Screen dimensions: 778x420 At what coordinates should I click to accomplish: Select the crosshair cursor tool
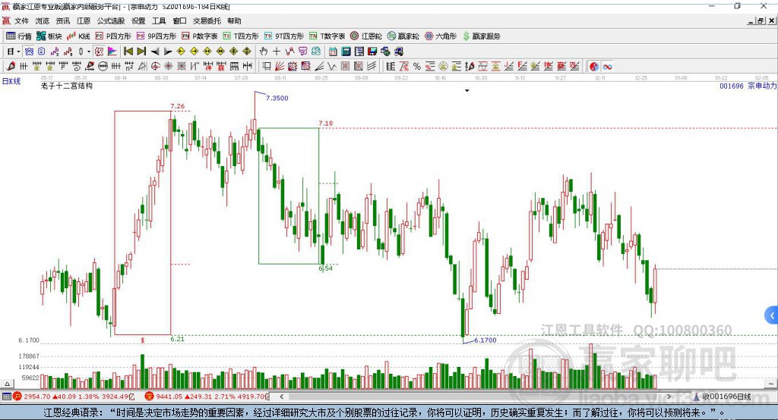point(277,52)
